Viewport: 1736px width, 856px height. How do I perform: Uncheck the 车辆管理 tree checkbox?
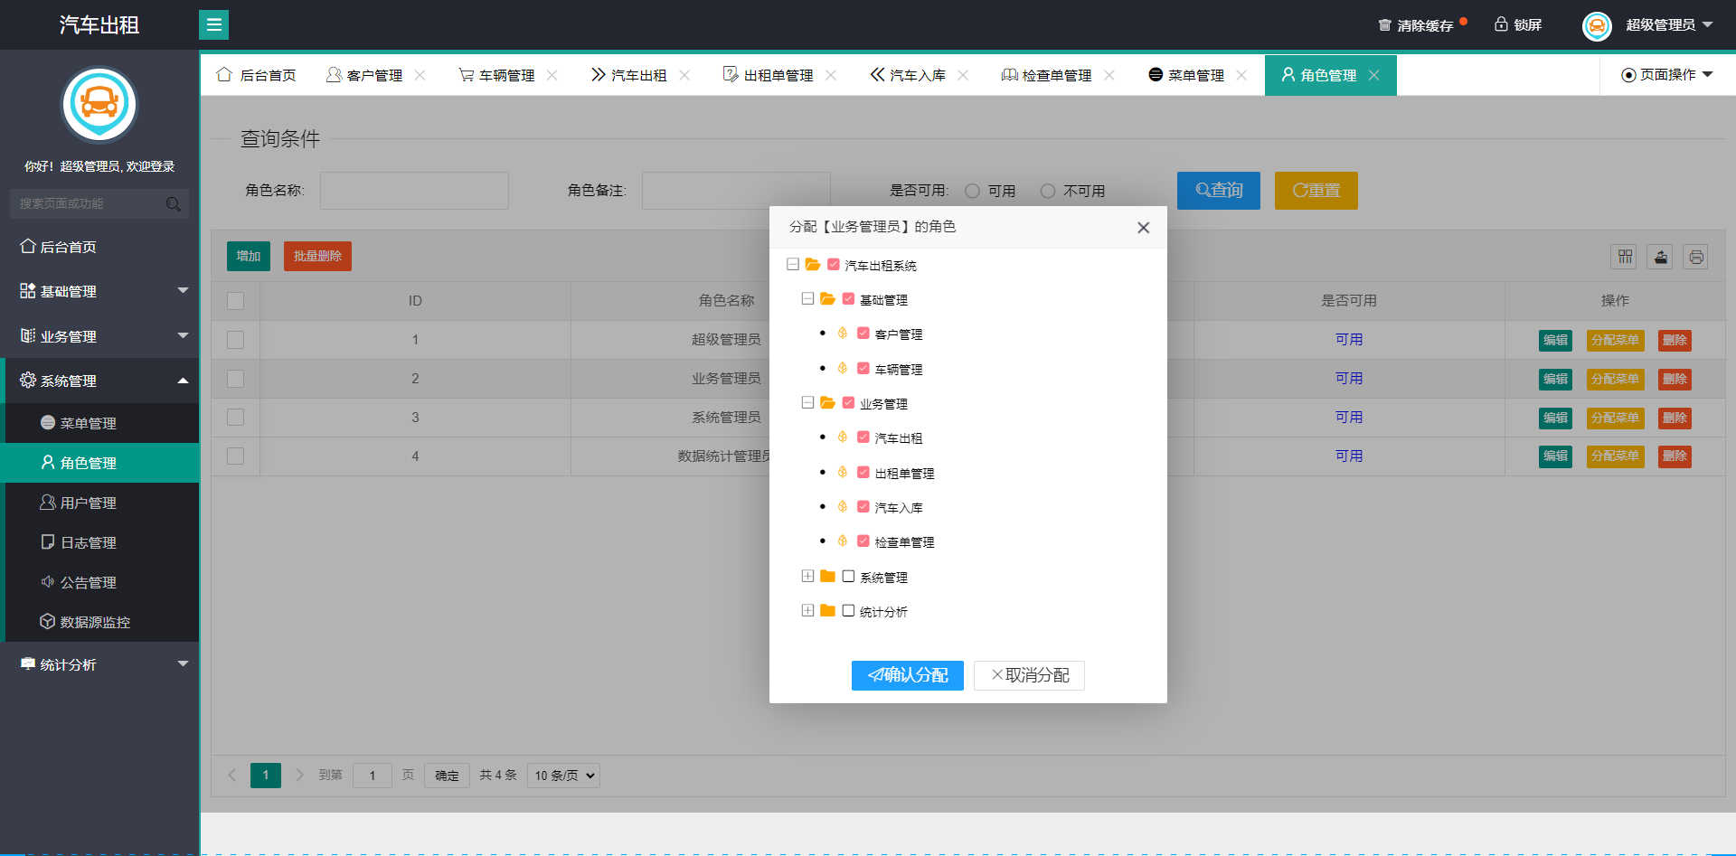[863, 368]
